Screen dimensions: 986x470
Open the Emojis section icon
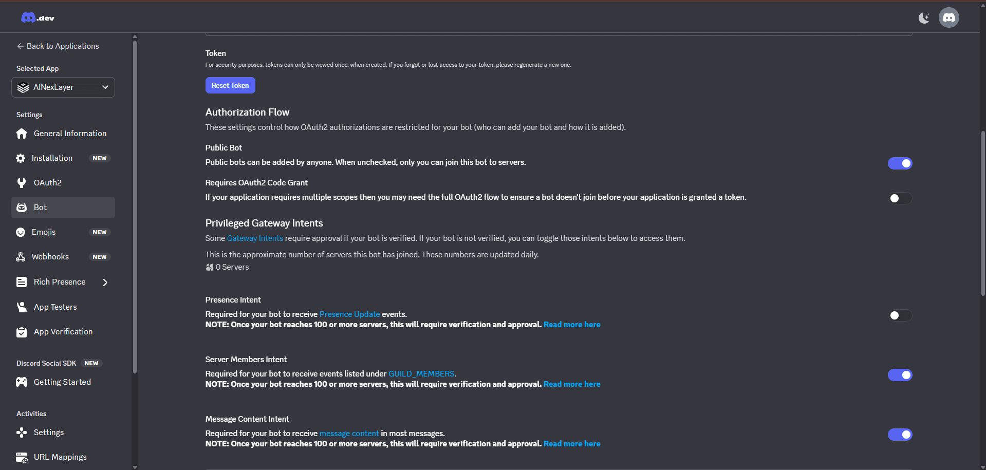point(22,232)
